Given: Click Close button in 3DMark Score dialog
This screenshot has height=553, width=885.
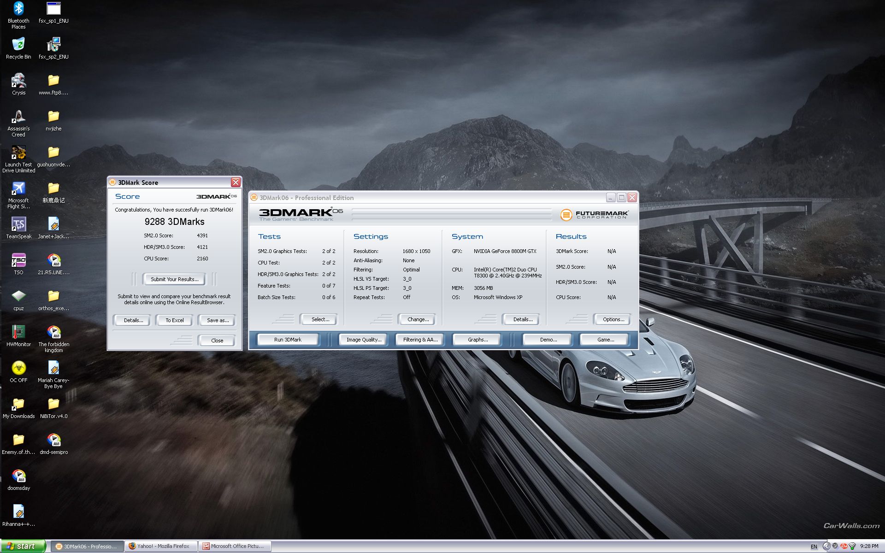Looking at the screenshot, I should [217, 341].
